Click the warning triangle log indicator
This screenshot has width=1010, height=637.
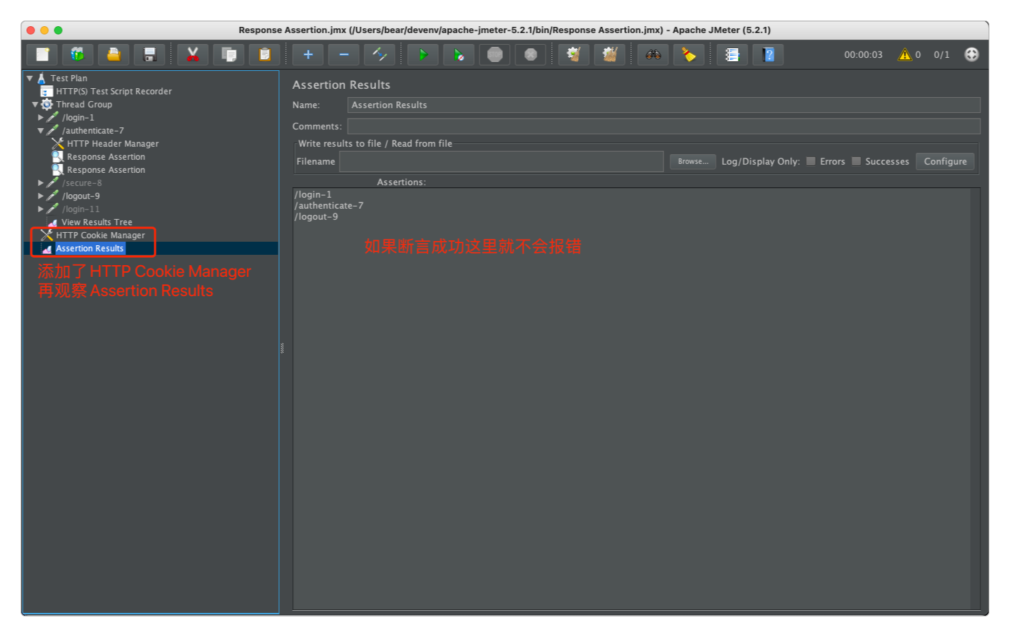click(x=905, y=54)
